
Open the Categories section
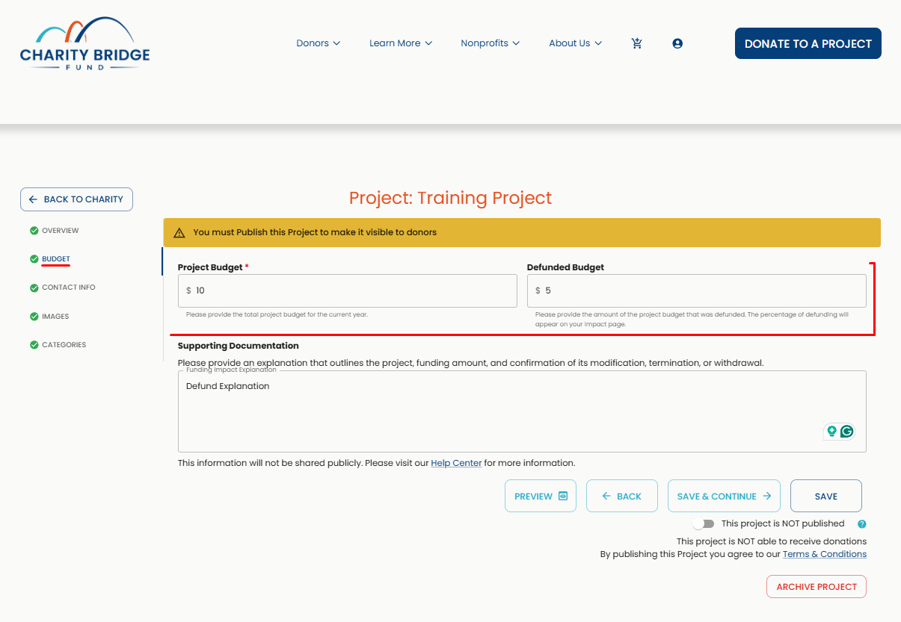coord(64,345)
